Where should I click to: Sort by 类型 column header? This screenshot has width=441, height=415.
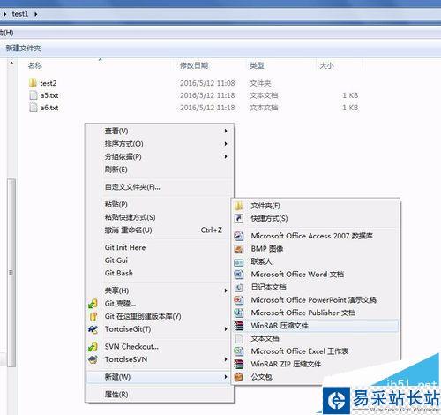[257, 65]
